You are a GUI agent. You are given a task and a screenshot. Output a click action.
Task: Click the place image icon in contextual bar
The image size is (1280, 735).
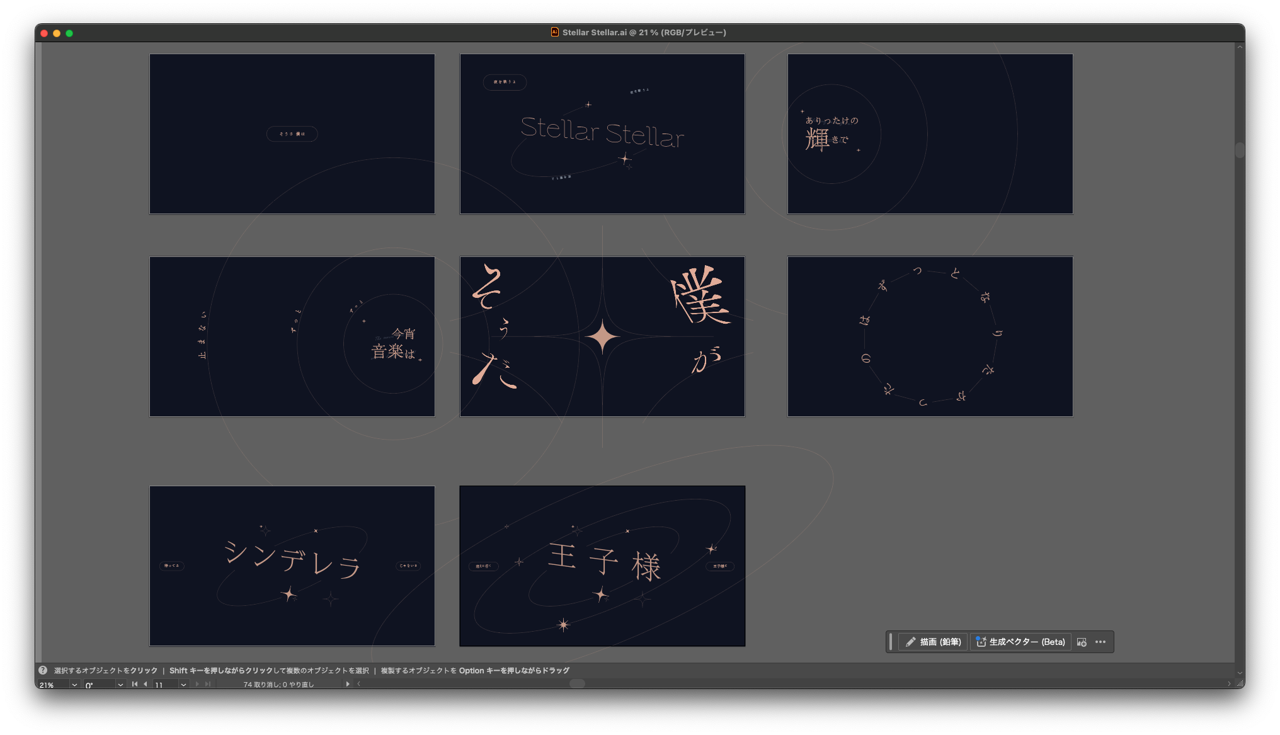[x=1082, y=642]
